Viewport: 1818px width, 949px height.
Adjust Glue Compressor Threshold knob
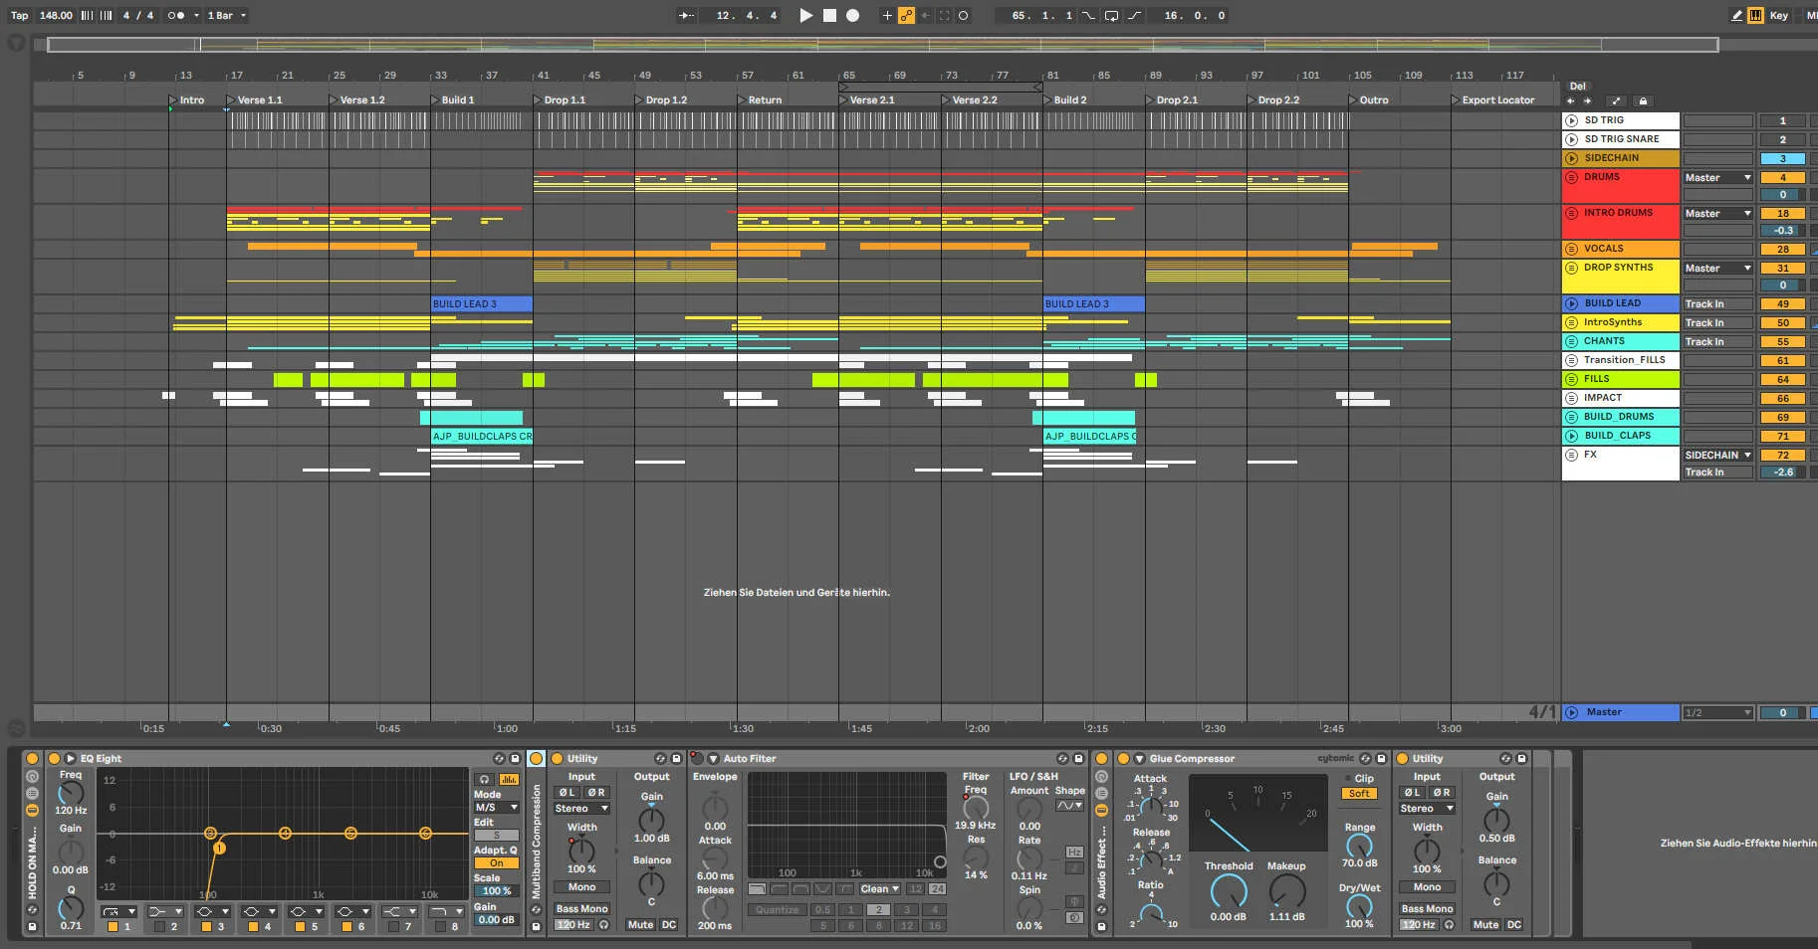pos(1229,891)
